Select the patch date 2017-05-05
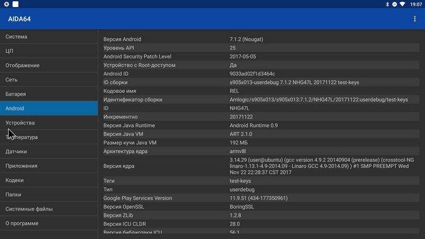 [243, 57]
